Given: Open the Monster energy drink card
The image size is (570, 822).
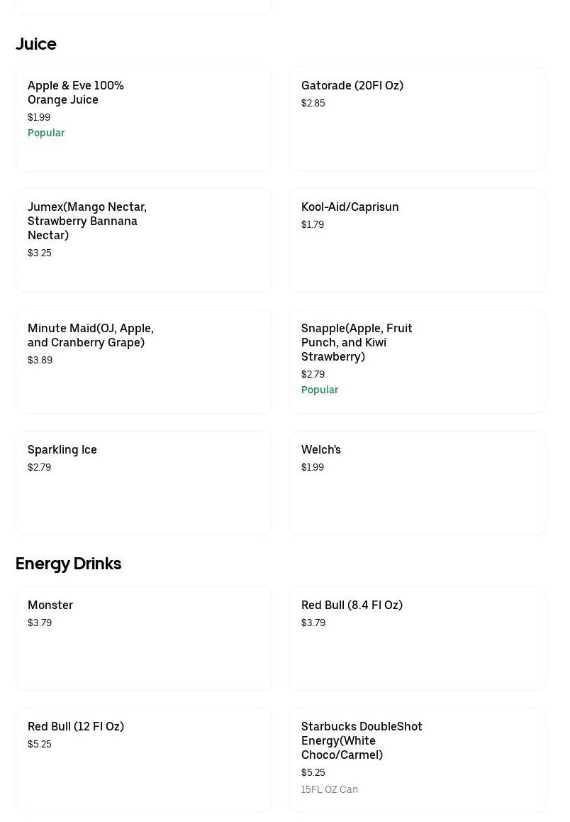Looking at the screenshot, I should [143, 638].
